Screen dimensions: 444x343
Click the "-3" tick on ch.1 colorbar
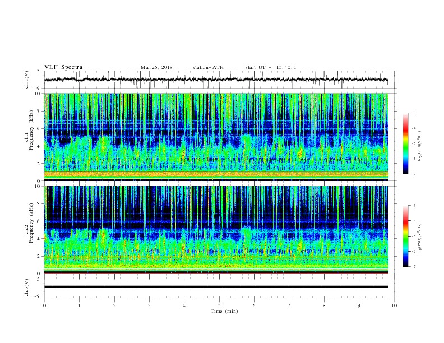(413, 113)
